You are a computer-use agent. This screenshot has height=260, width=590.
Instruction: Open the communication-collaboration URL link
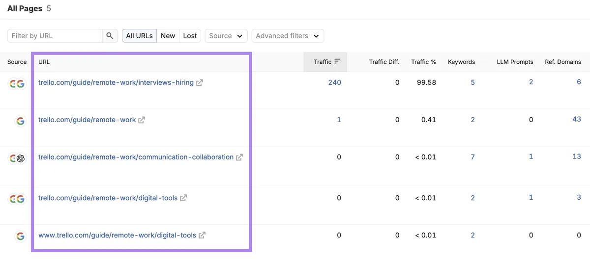tap(136, 157)
